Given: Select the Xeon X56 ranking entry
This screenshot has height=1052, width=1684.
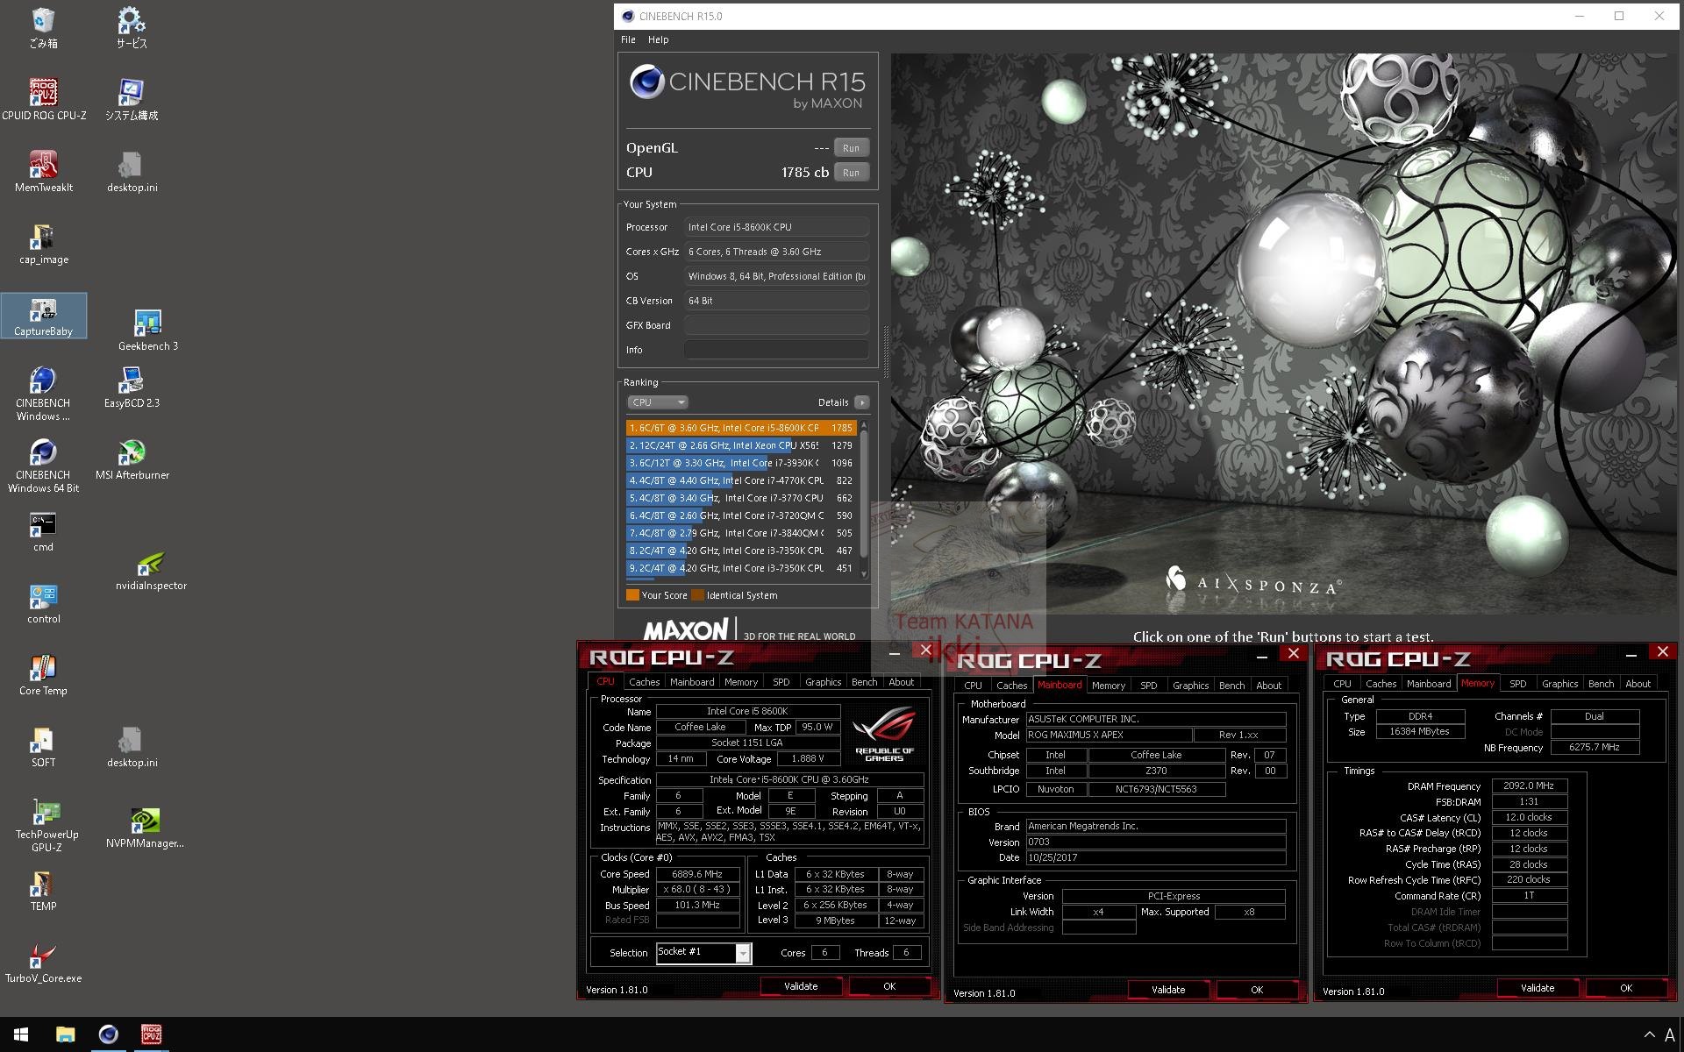Looking at the screenshot, I should [741, 445].
